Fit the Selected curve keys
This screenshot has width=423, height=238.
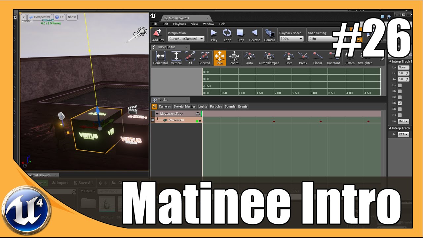coord(204,58)
